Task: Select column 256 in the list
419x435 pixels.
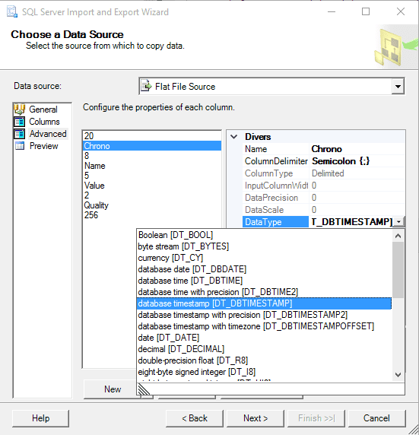Action: click(152, 215)
